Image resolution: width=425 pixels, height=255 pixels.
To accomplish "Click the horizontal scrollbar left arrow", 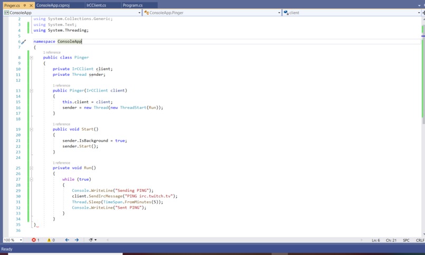I will 108,240.
